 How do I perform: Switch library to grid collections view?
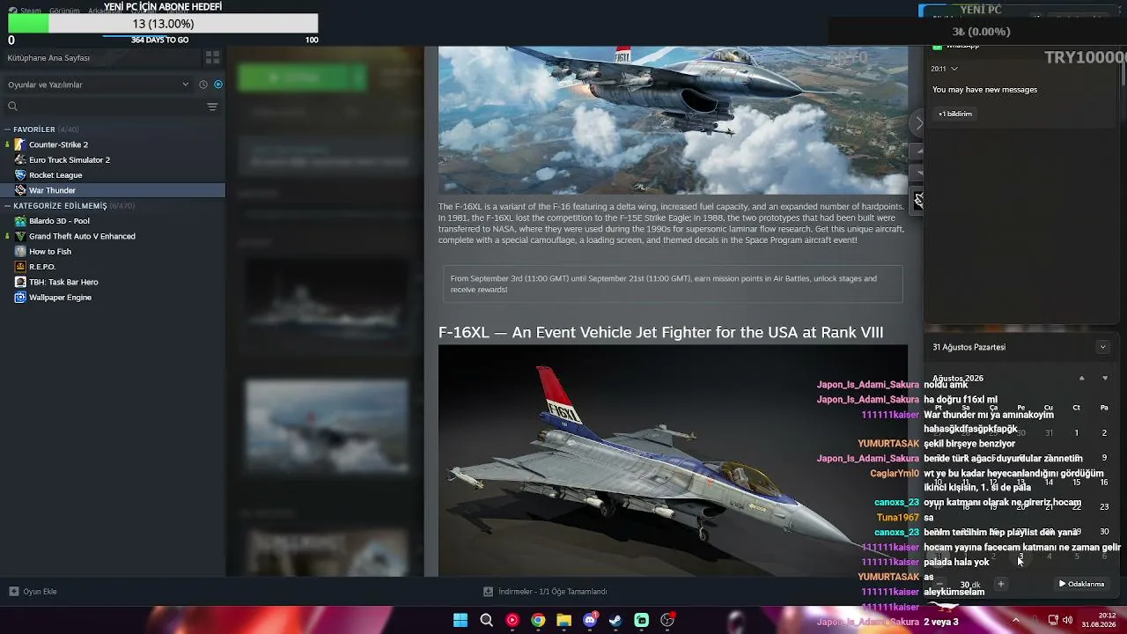click(x=212, y=57)
